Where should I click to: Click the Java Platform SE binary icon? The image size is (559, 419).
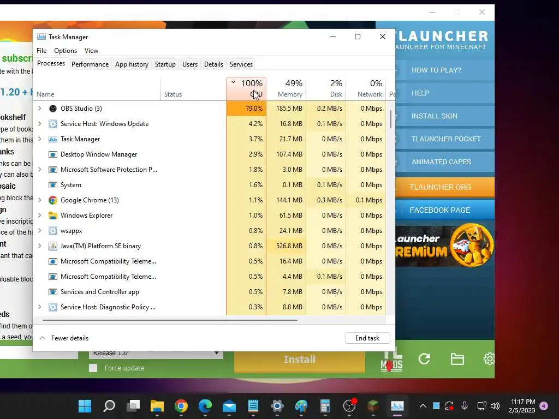[53, 246]
